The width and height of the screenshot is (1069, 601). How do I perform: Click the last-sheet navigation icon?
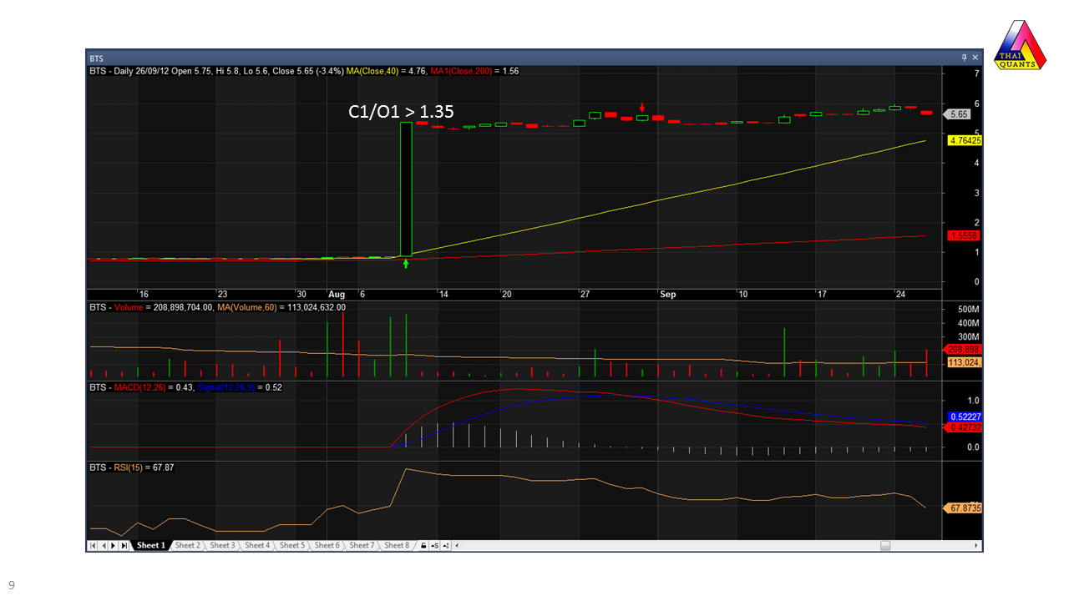123,545
